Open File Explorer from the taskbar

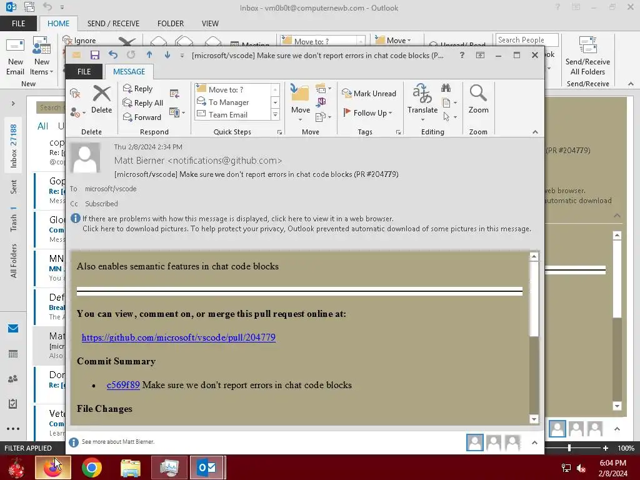[x=131, y=467]
